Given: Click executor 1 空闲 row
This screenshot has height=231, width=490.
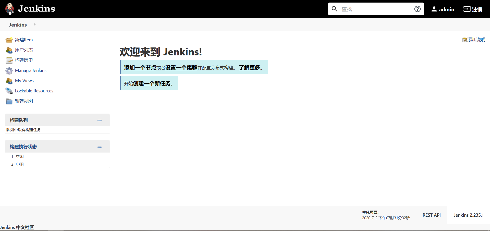Looking at the screenshot, I should coord(57,156).
